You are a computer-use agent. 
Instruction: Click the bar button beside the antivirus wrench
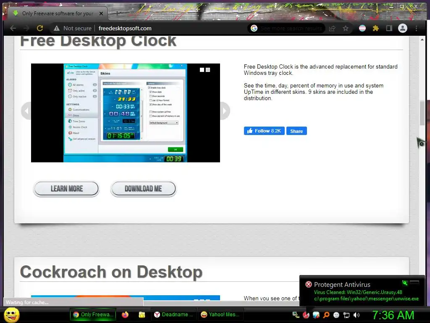(x=414, y=283)
